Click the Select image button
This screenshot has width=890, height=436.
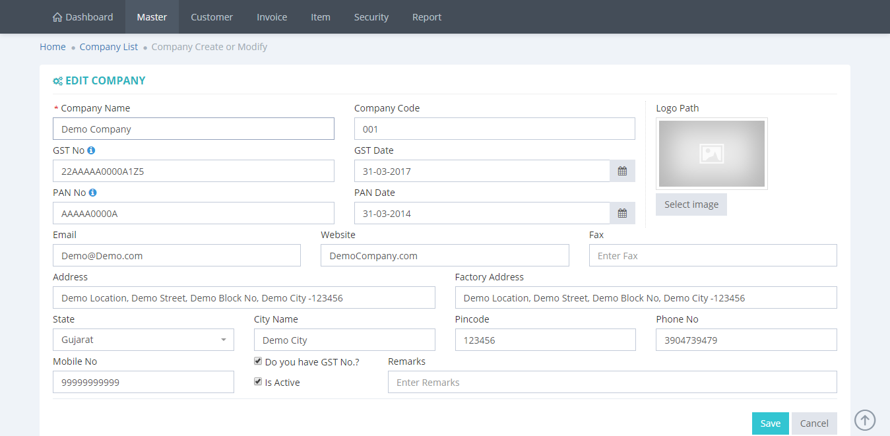691,204
